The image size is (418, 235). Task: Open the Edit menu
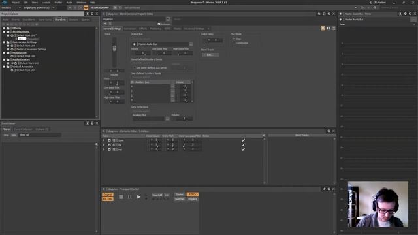tap(25, 2)
